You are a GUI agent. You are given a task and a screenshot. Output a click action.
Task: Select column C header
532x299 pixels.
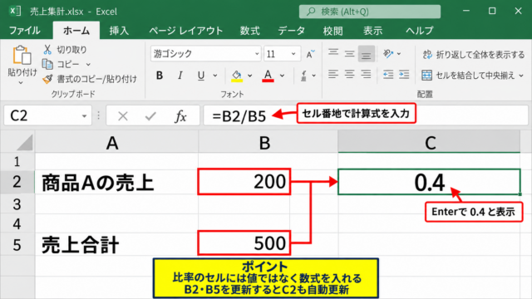pos(429,143)
